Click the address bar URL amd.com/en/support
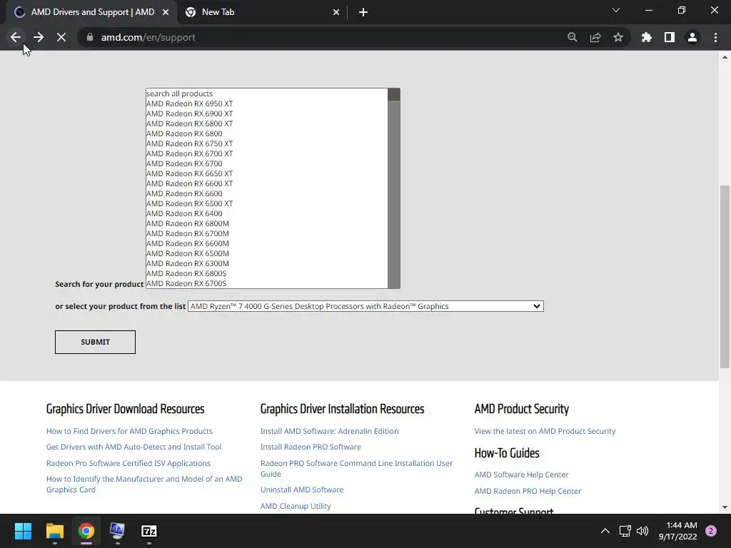731x548 pixels. 148,37
